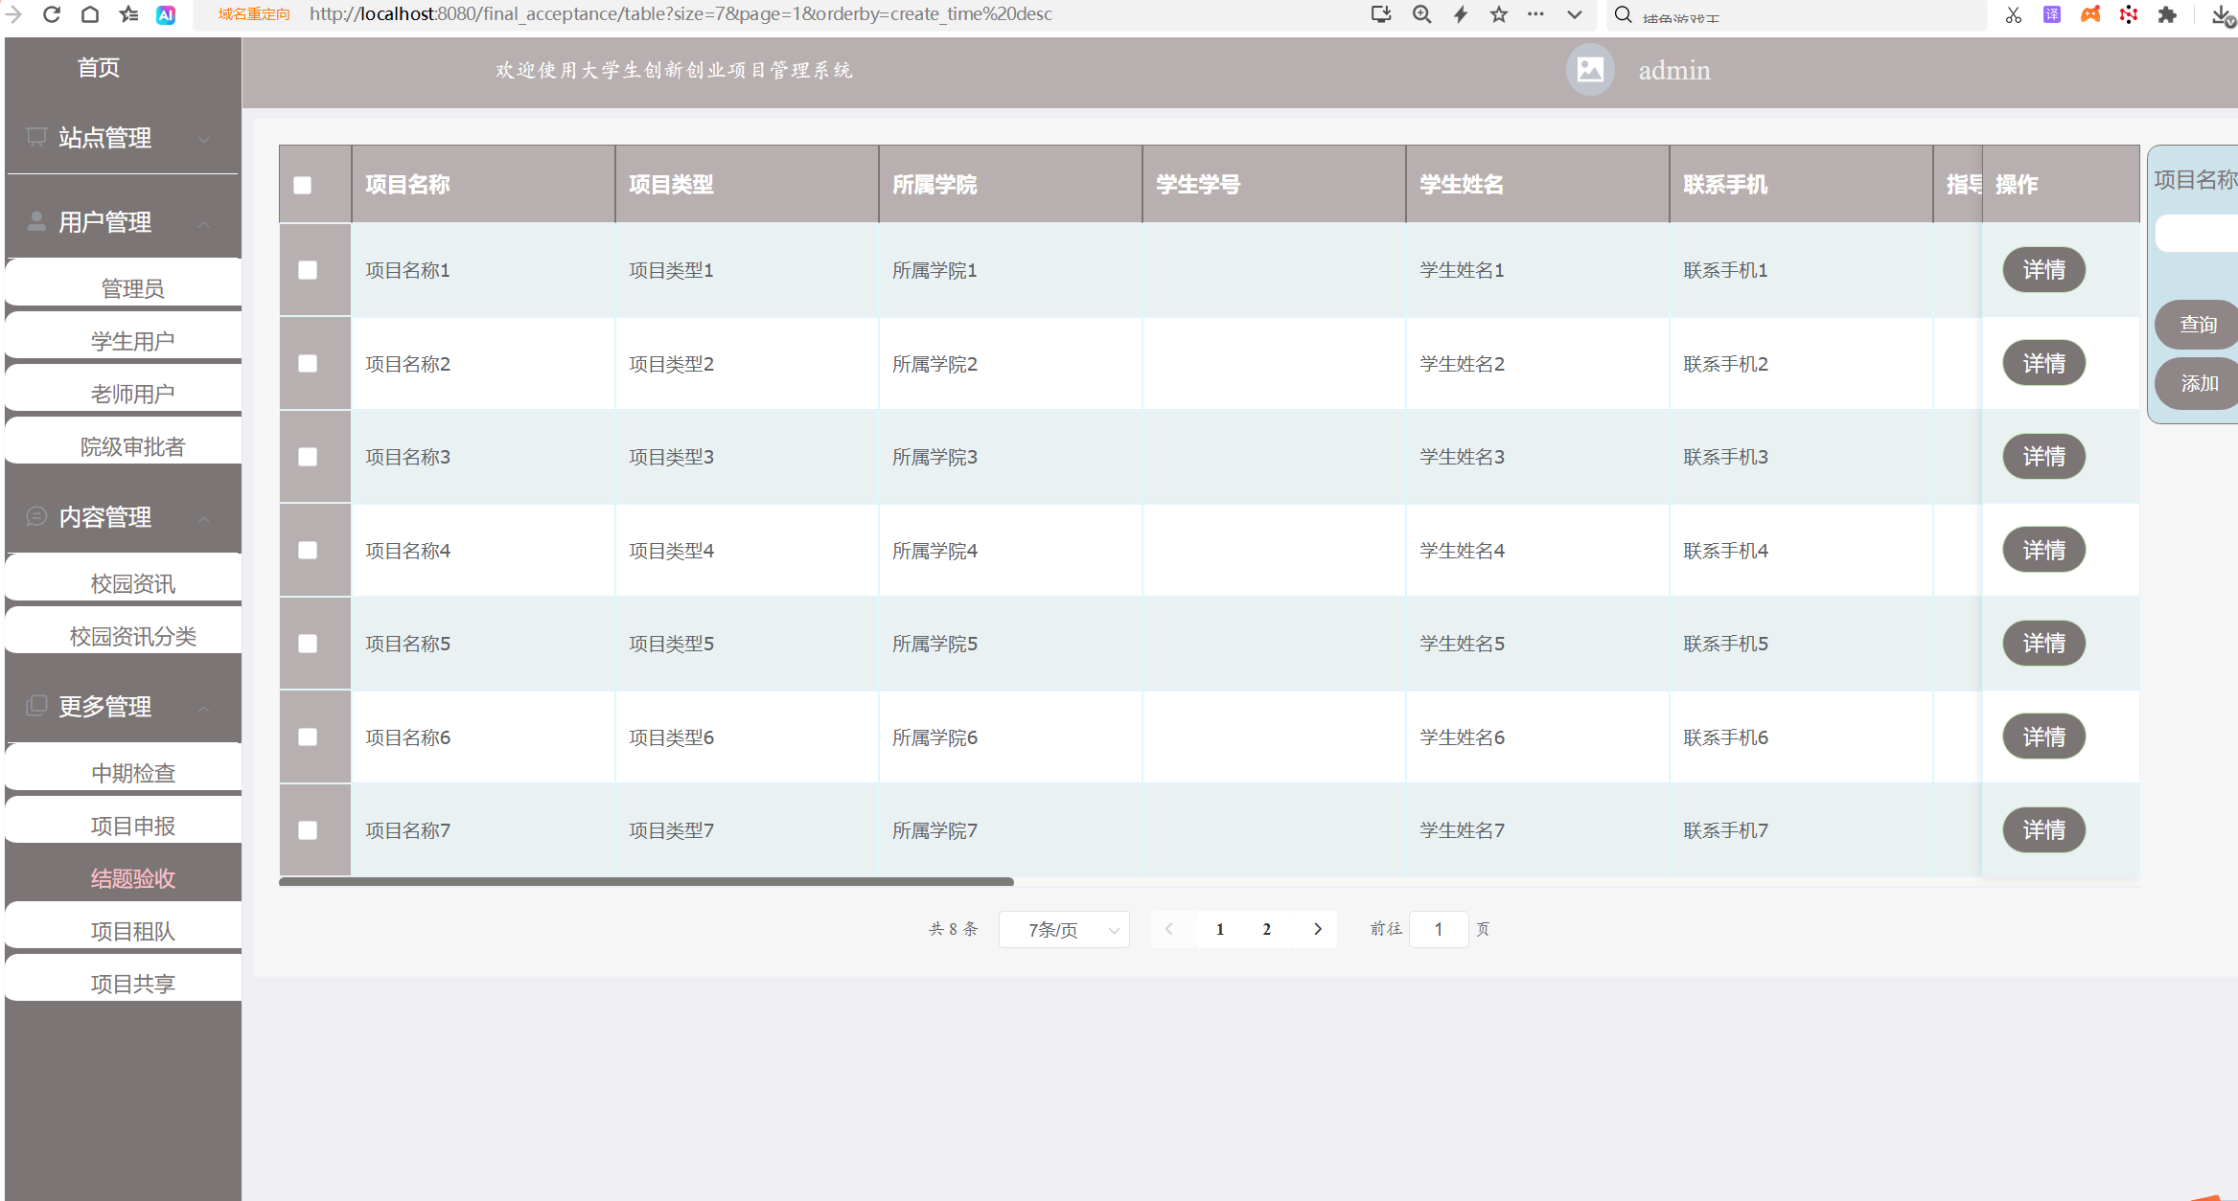This screenshot has height=1201, width=2238.
Task: Check the row checkbox for 项目名称4
Action: coord(308,550)
